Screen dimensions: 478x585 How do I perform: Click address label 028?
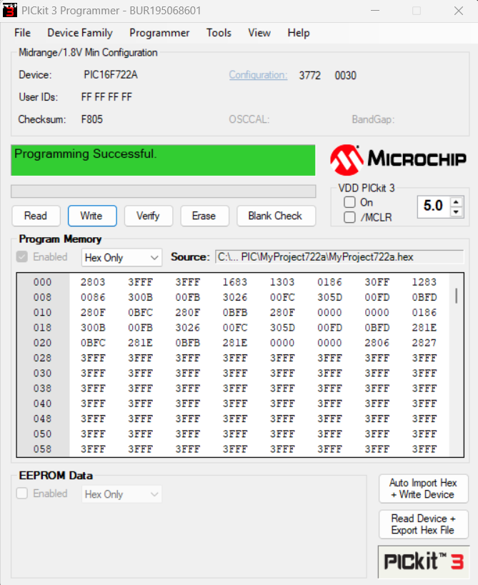click(x=43, y=358)
